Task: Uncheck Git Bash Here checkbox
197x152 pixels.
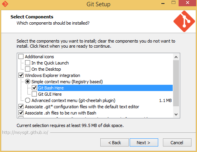Action: (34, 88)
